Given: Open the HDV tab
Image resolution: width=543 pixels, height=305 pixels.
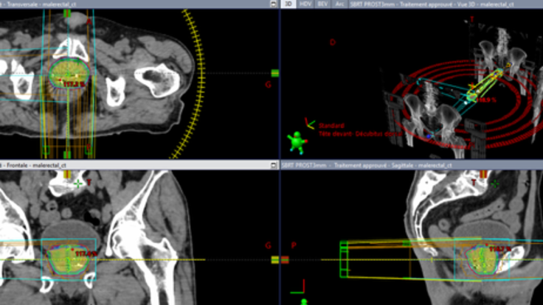Looking at the screenshot, I should [x=305, y=4].
